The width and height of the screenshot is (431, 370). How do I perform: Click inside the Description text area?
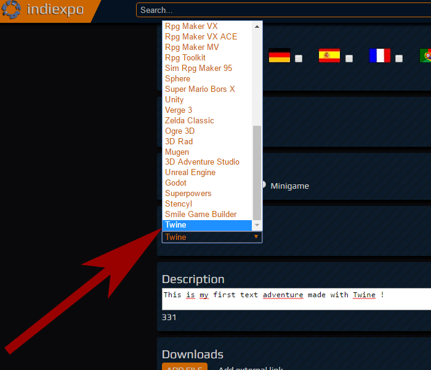click(x=296, y=299)
